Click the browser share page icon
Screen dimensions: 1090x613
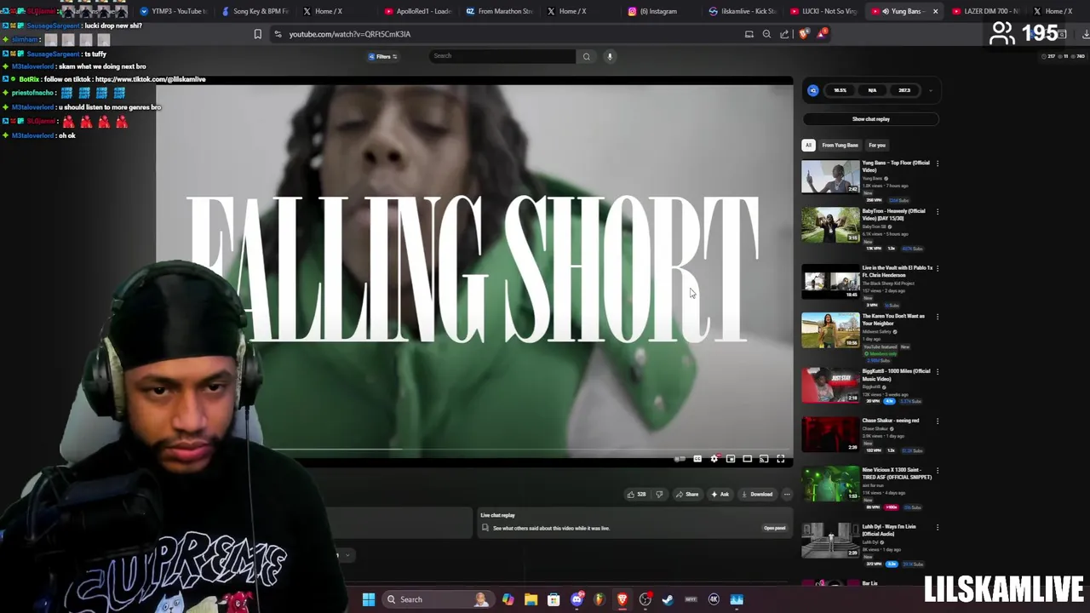click(x=784, y=34)
